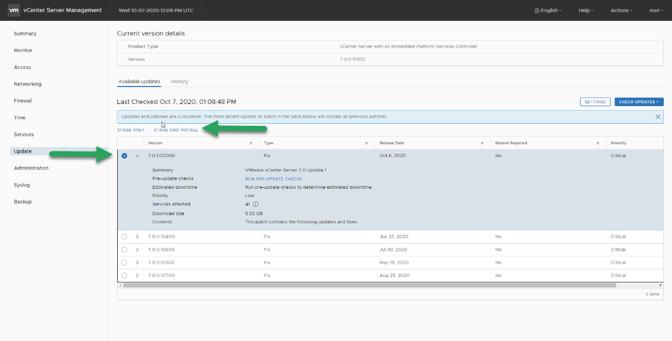Expand the 7.0.0.10400 update row

(x=137, y=237)
